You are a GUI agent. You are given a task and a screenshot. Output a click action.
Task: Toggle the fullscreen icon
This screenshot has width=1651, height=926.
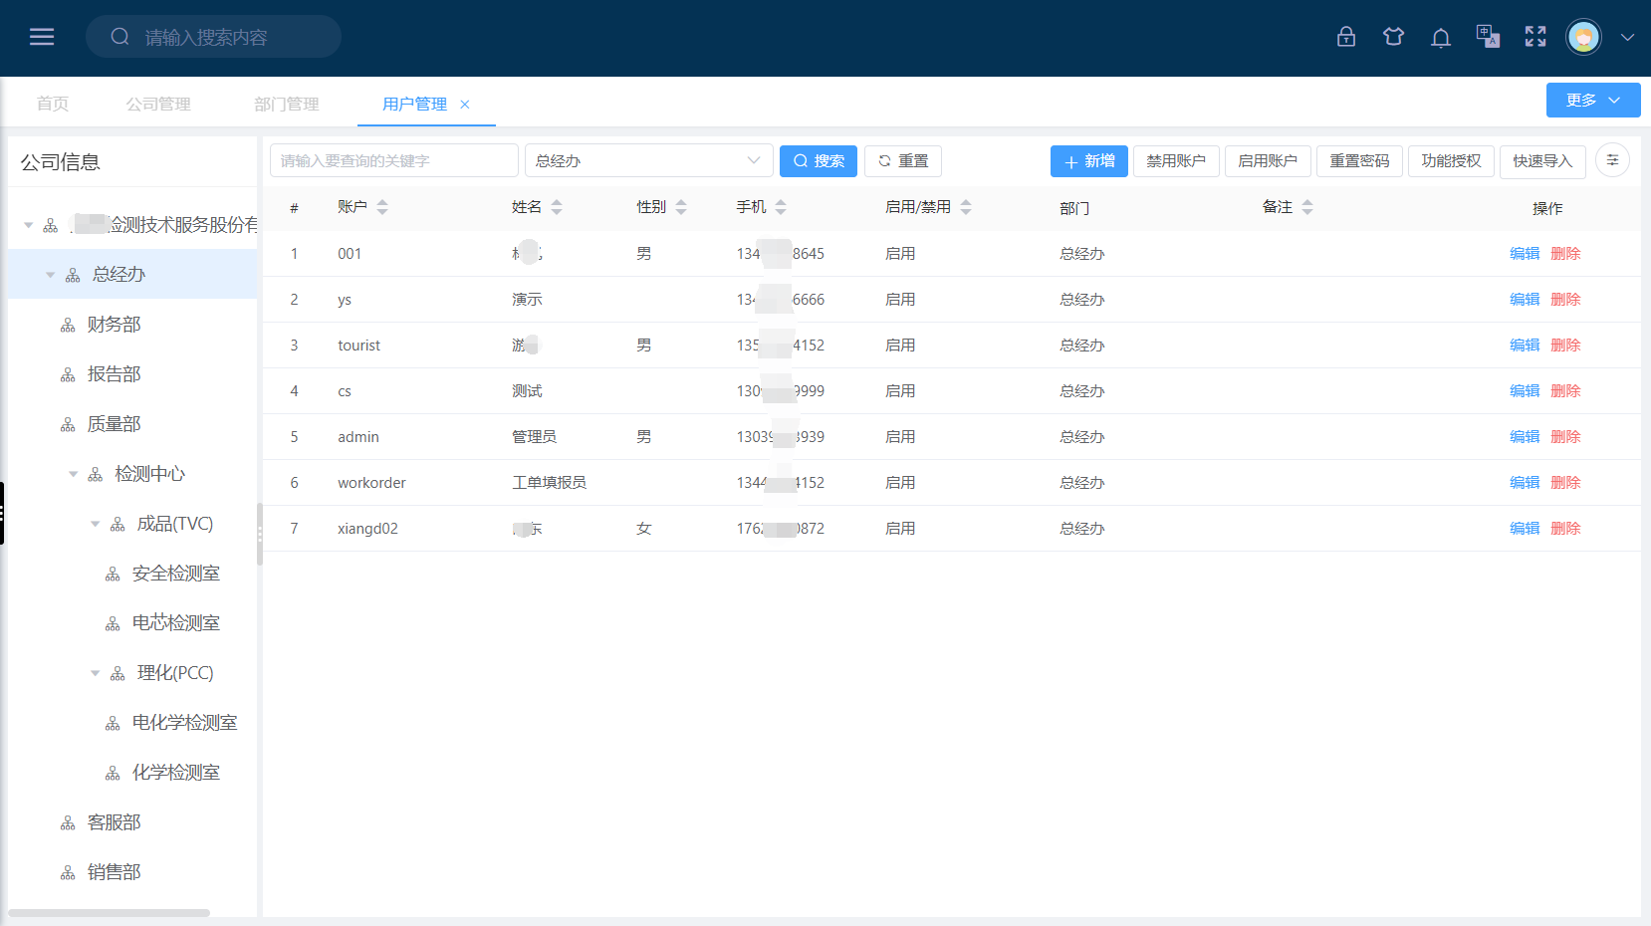[x=1535, y=37]
